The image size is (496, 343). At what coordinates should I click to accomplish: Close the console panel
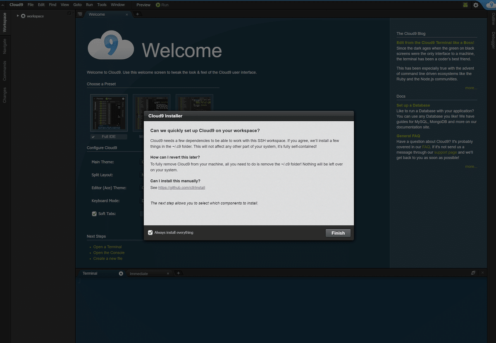(482, 273)
